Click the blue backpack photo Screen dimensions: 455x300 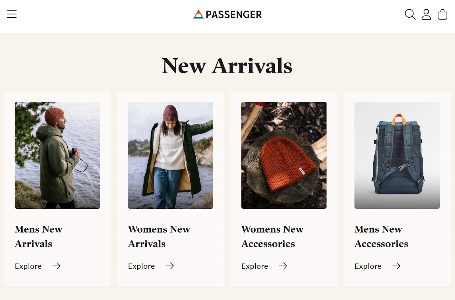[x=396, y=155]
